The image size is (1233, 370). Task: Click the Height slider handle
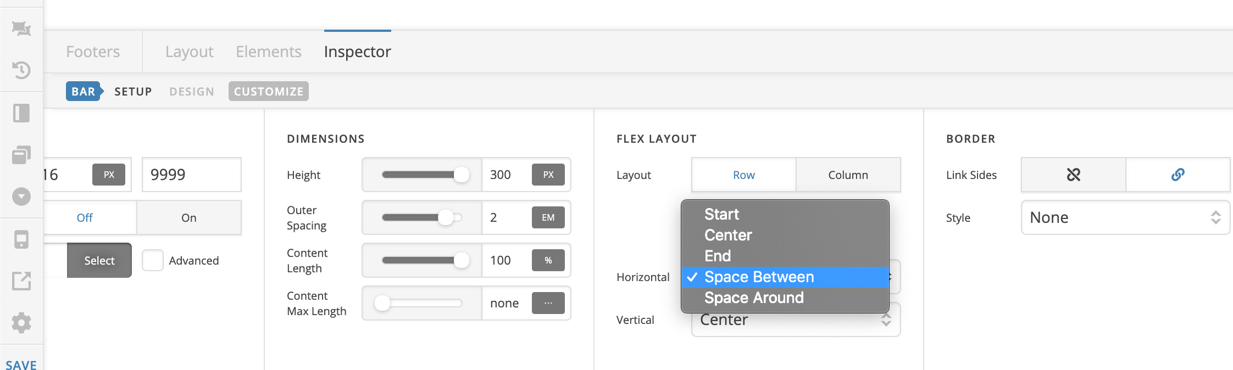pos(462,175)
